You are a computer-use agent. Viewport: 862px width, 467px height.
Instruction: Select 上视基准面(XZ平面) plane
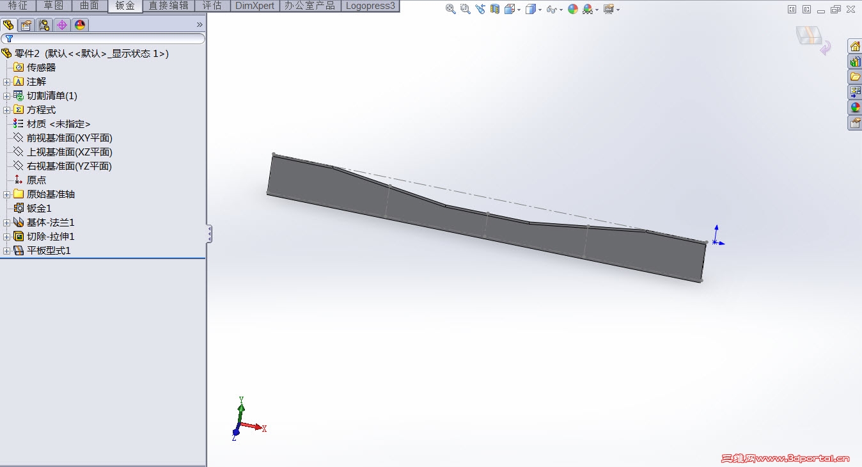69,152
